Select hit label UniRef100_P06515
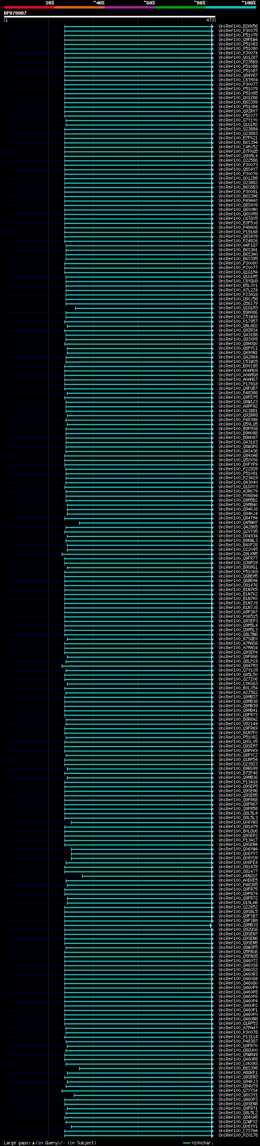The image size is (260, 1146). click(238, 617)
